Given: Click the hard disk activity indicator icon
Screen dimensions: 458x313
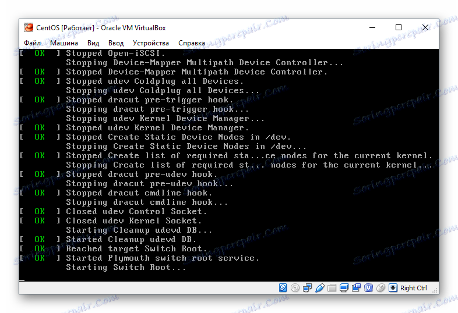Looking at the screenshot, I should pyautogui.click(x=283, y=288).
